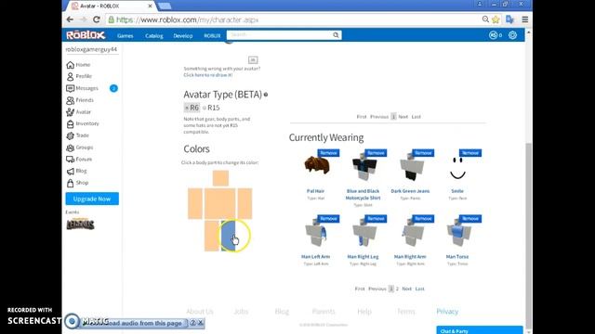Viewport: 595px width, 334px height.
Task: Click the browser address bar
Action: click(x=292, y=19)
